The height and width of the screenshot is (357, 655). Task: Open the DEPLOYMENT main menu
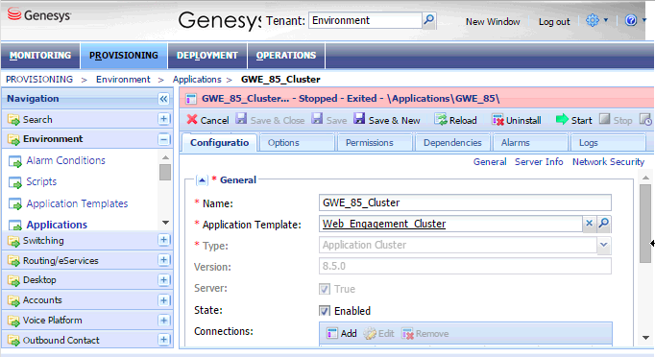[207, 55]
